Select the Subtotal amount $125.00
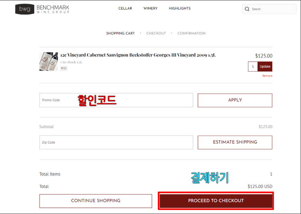301x214 pixels. [x=265, y=127]
